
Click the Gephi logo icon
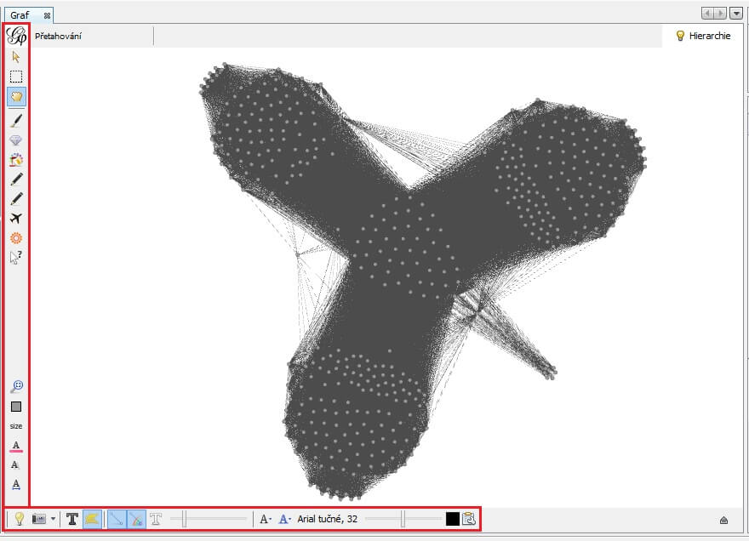click(16, 36)
